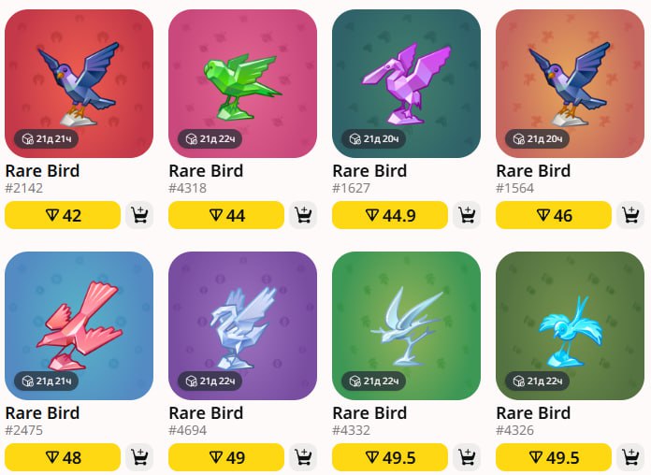Open the purple pelican on teal background
This screenshot has height=475, width=651.
point(407,83)
